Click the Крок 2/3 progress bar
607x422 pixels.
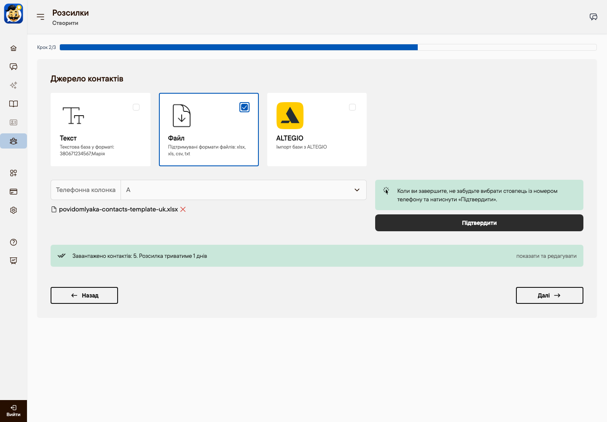pos(328,47)
